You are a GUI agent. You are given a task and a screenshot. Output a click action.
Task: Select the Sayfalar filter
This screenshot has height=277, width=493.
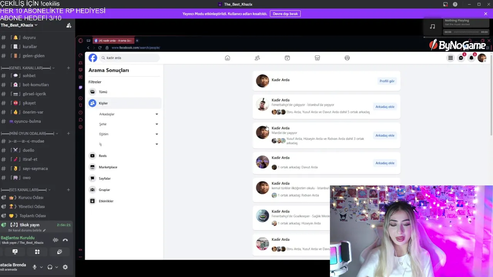click(124, 179)
